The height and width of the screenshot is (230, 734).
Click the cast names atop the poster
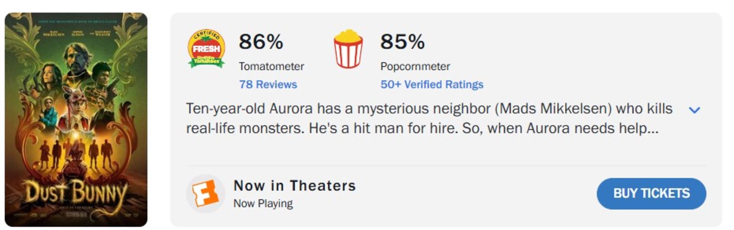point(76,34)
